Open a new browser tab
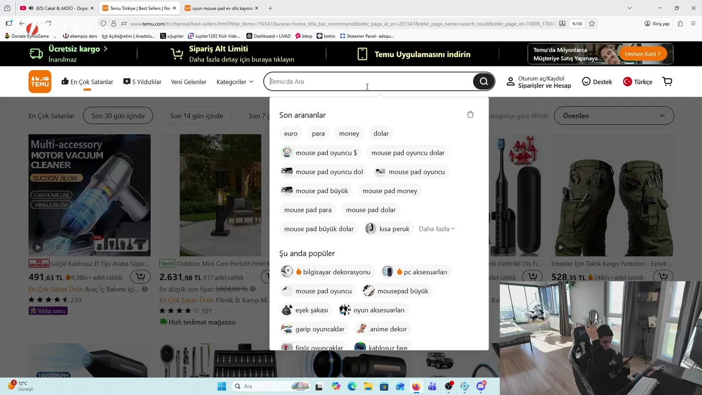Screen dimensions: 702x395 [270, 8]
